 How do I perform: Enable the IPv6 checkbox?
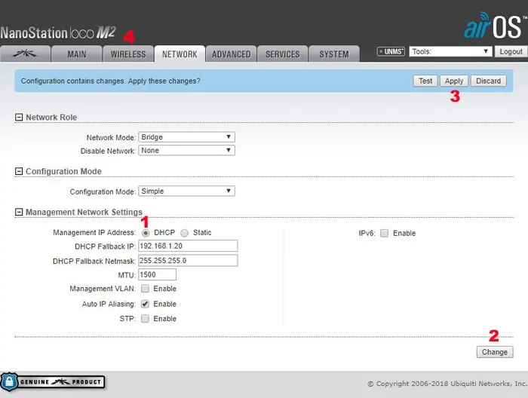click(x=384, y=234)
